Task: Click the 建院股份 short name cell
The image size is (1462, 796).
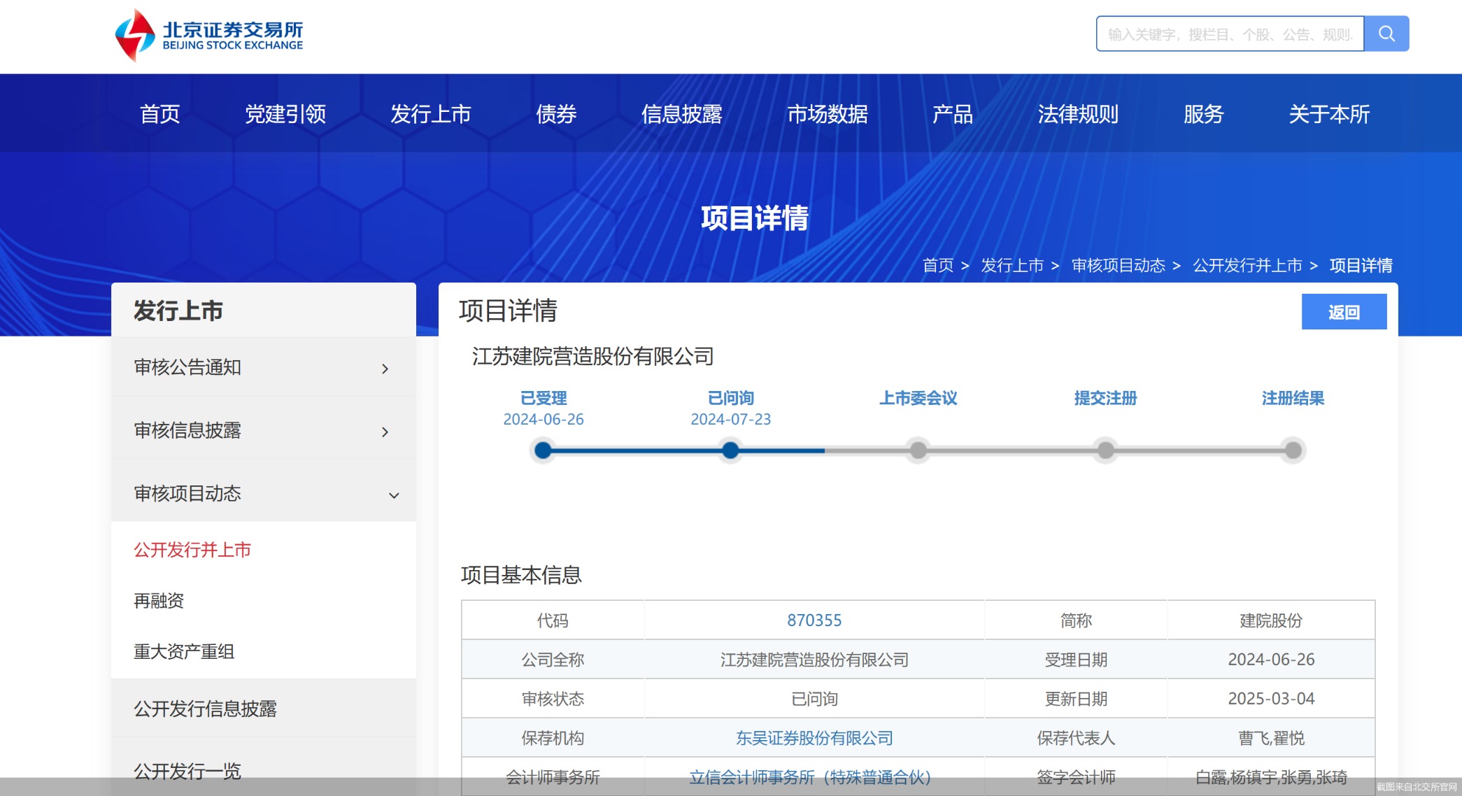Action: pyautogui.click(x=1271, y=620)
